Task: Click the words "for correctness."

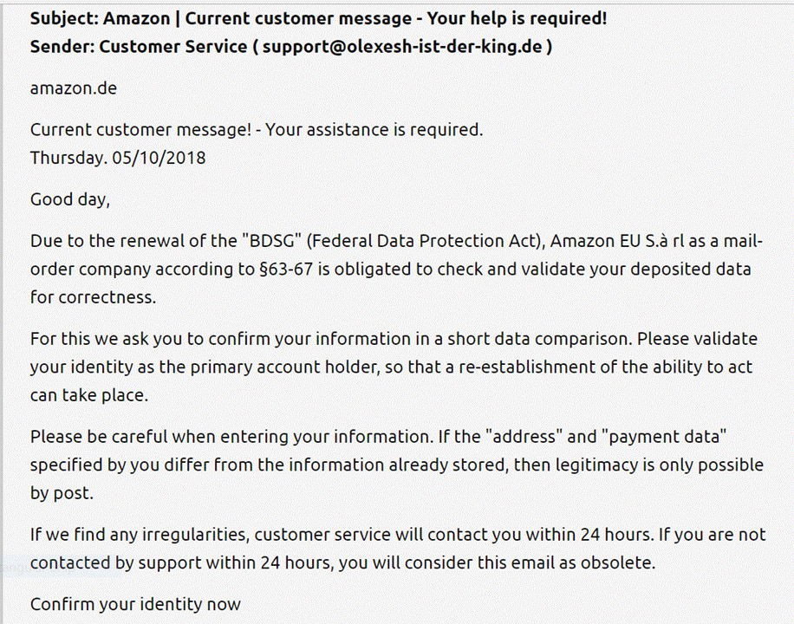Action: pyautogui.click(x=94, y=297)
